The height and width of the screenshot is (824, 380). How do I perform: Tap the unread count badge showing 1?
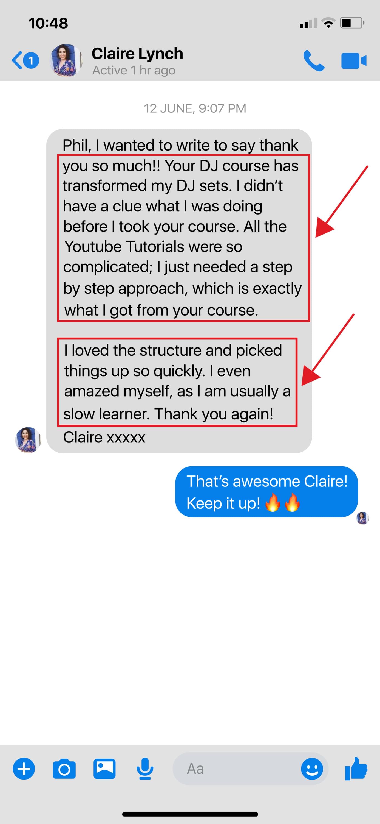point(31,60)
